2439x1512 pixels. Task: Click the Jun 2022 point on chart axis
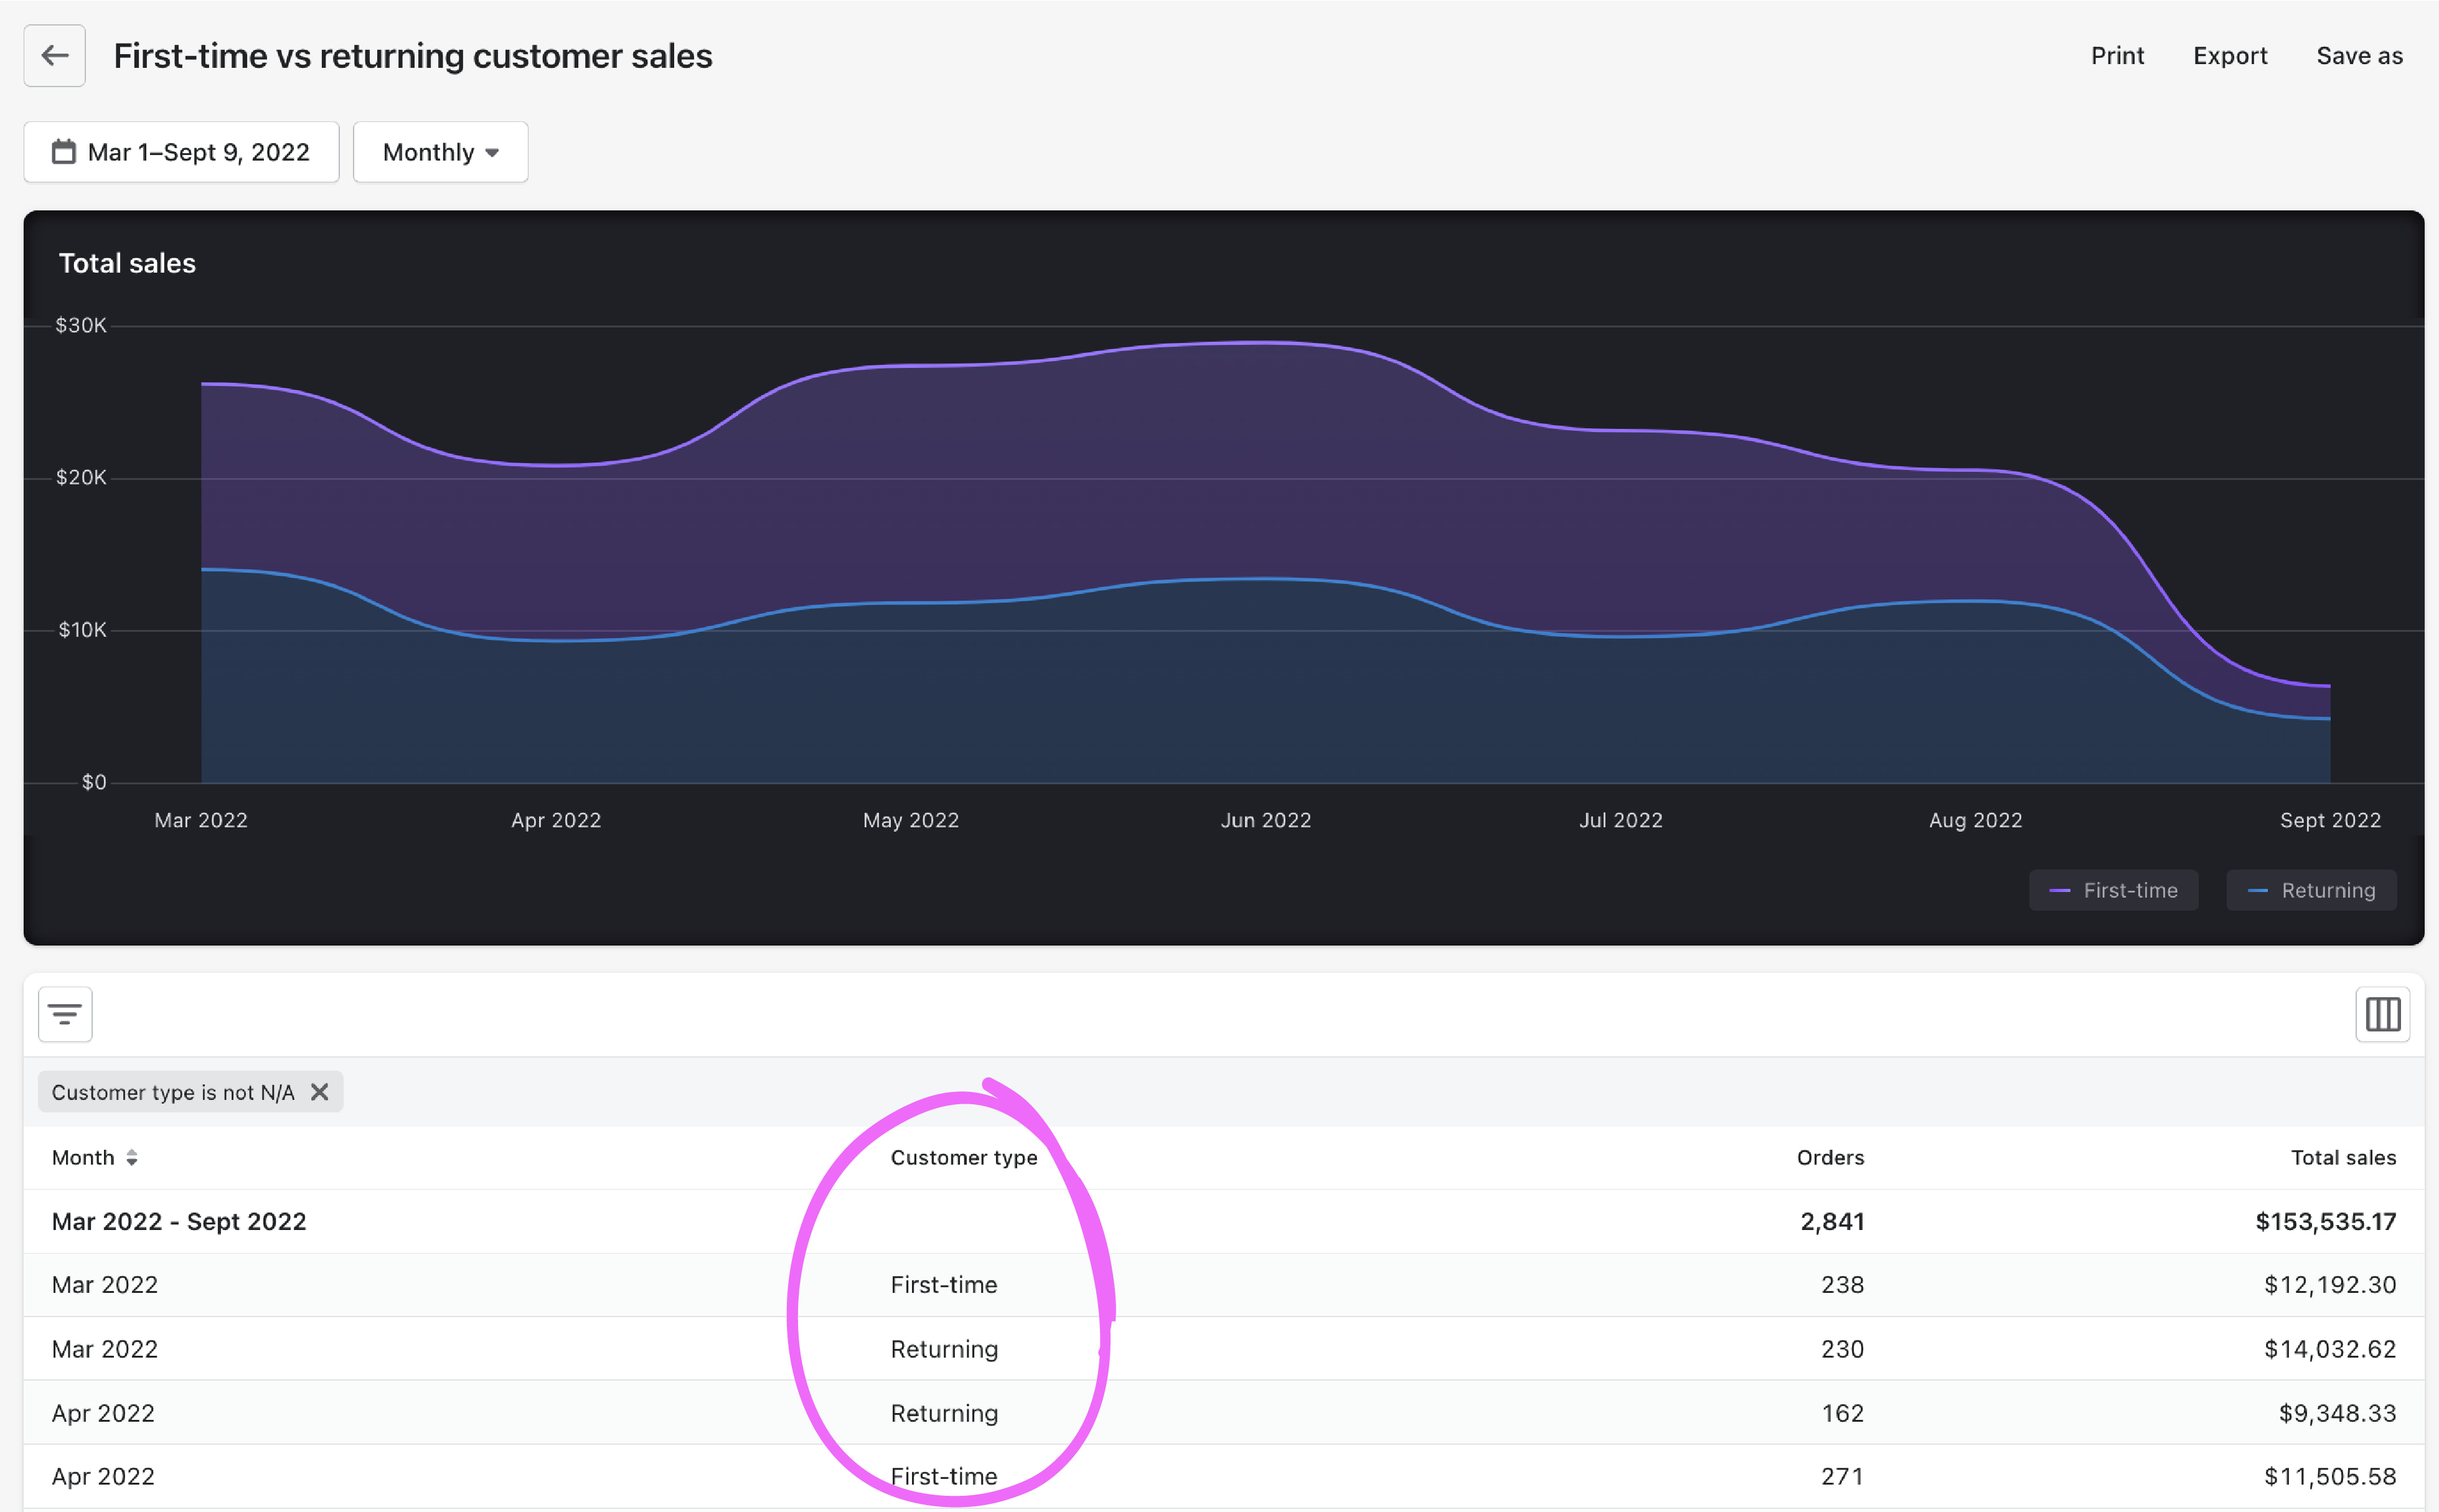pyautogui.click(x=1265, y=820)
